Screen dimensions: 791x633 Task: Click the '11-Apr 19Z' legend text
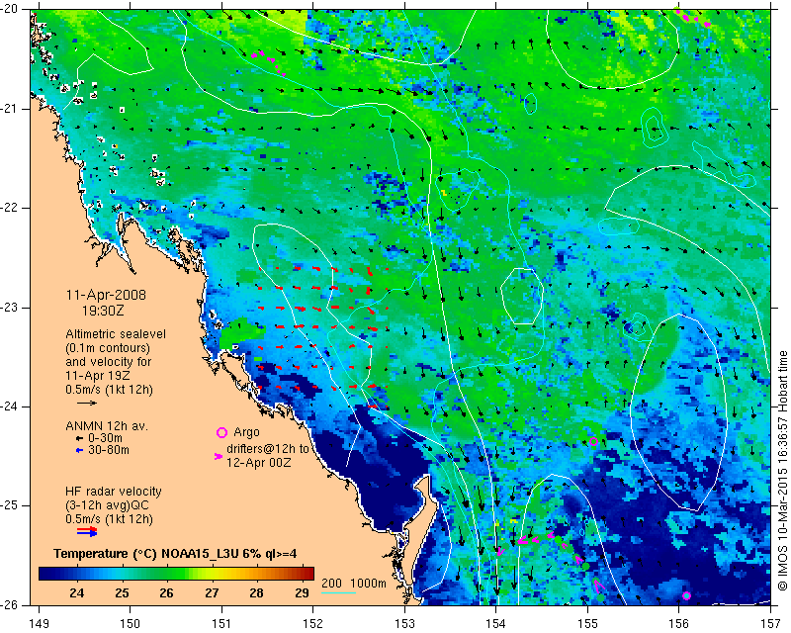coord(97,376)
